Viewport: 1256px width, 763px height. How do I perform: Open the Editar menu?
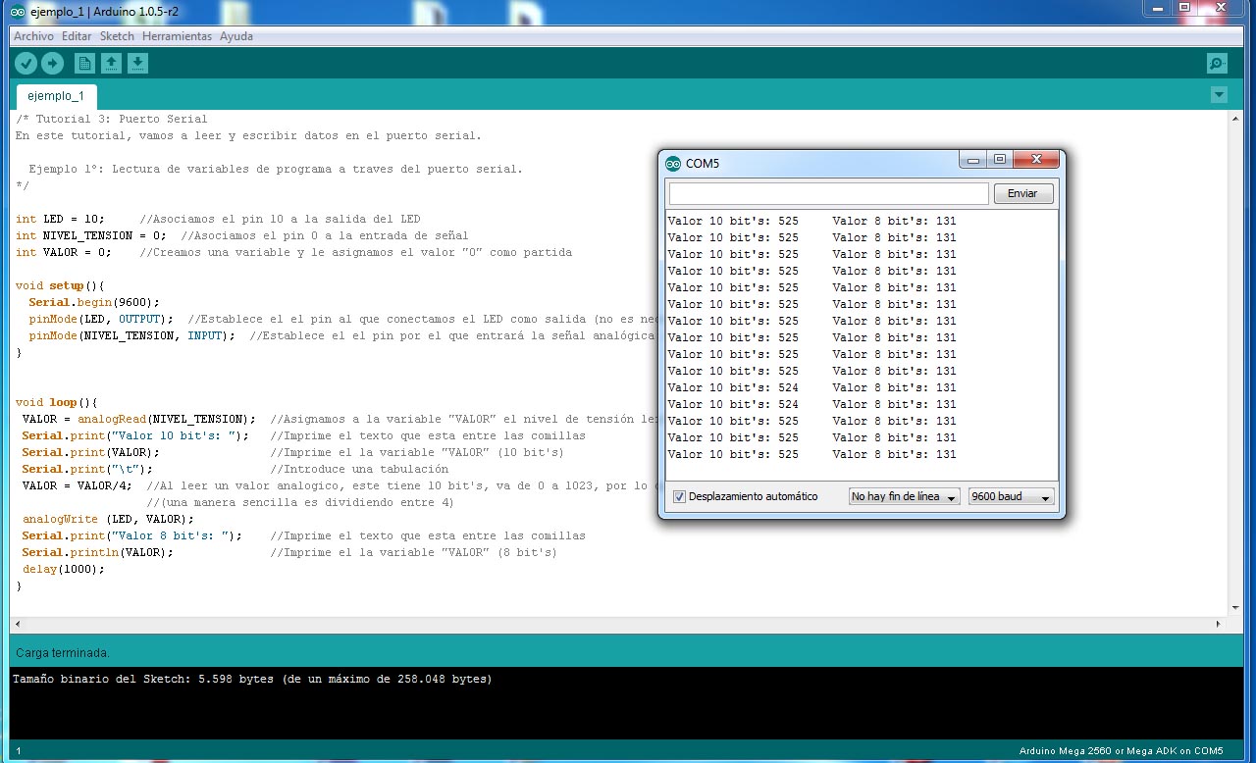[77, 36]
